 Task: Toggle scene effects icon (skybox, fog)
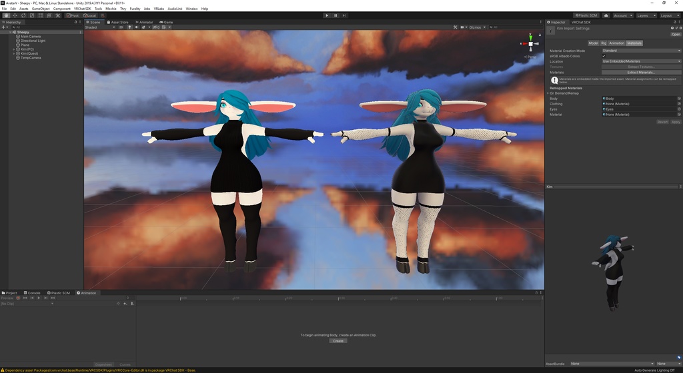(143, 27)
